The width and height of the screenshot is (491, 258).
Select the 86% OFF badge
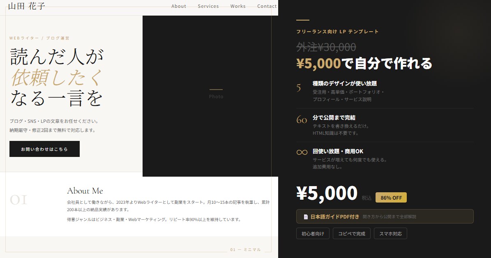pos(391,197)
